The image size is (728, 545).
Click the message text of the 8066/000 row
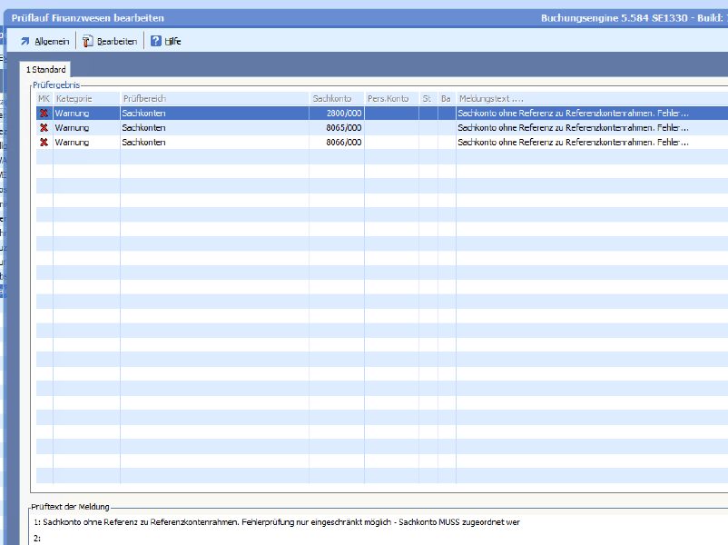click(x=572, y=143)
